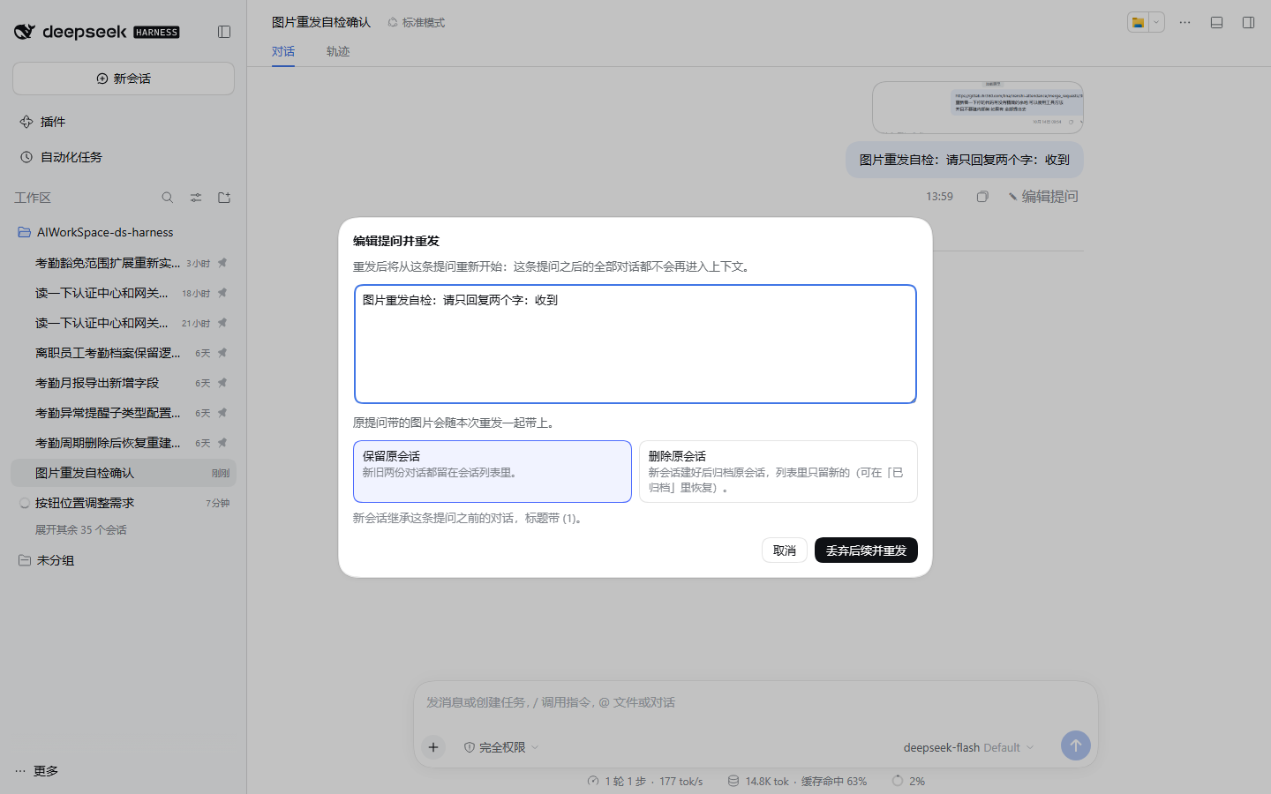Toggle the bottom panel layout icon
This screenshot has width=1271, height=794.
1216,22
